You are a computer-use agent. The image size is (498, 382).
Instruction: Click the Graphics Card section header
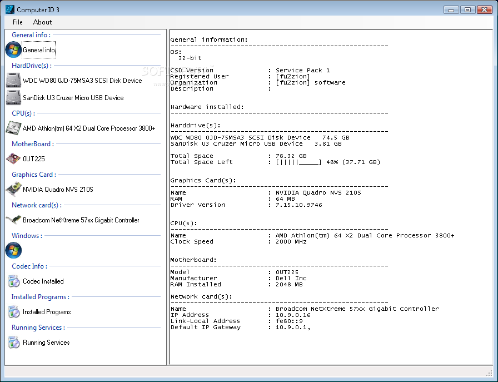[34, 175]
